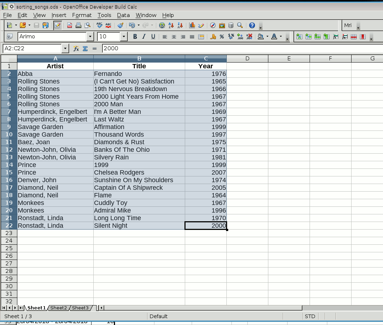This screenshot has width=383, height=325.
Task: Apply percent number format
Action: click(x=222, y=37)
